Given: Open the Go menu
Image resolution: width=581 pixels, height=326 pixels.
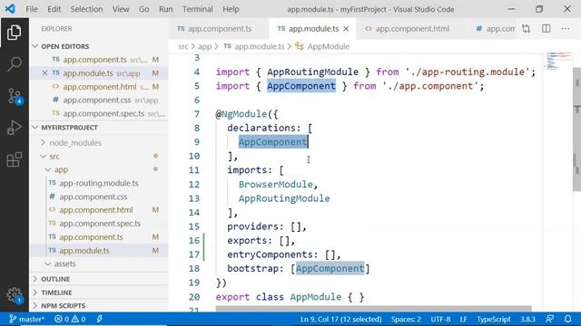Looking at the screenshot, I should pyautogui.click(x=143, y=9).
